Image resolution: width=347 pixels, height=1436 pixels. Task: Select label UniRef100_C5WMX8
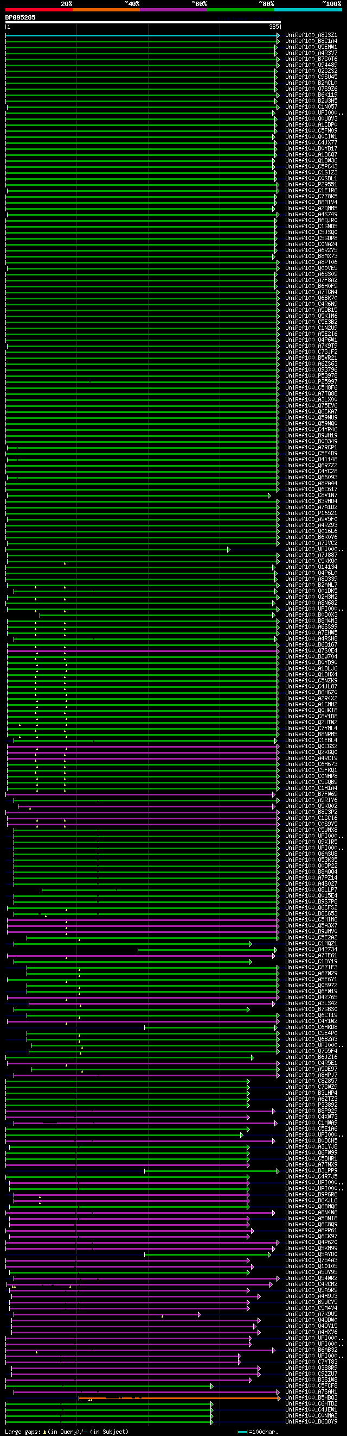point(311,830)
